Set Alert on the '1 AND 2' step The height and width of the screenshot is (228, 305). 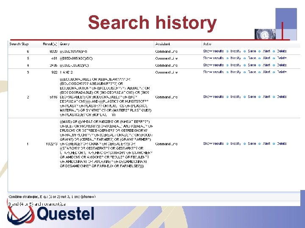click(x=266, y=72)
